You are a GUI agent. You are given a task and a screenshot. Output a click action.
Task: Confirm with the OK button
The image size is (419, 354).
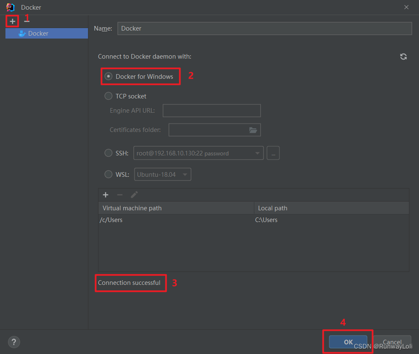tap(348, 342)
